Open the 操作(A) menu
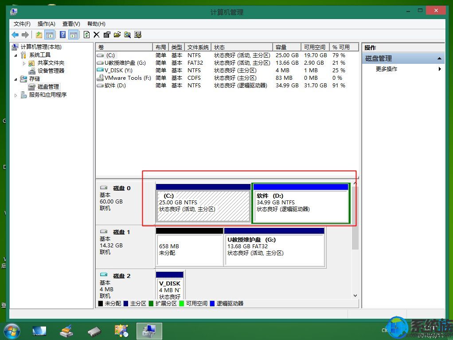Image resolution: width=453 pixels, height=340 pixels. (x=46, y=23)
